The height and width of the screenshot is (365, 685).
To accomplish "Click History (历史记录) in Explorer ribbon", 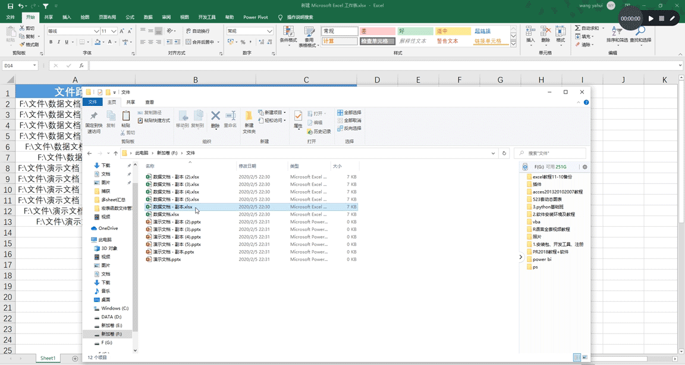I will coord(319,132).
